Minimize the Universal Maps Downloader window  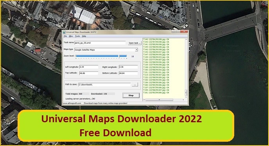click(174, 32)
